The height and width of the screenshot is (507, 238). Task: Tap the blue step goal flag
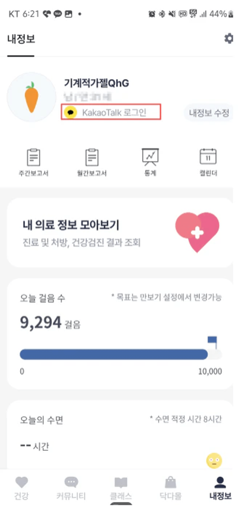tap(213, 341)
